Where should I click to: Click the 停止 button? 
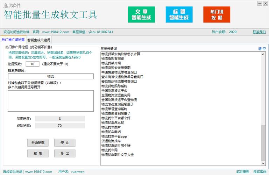65,142
